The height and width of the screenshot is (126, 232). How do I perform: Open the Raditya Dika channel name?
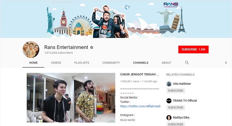pyautogui.click(x=181, y=118)
